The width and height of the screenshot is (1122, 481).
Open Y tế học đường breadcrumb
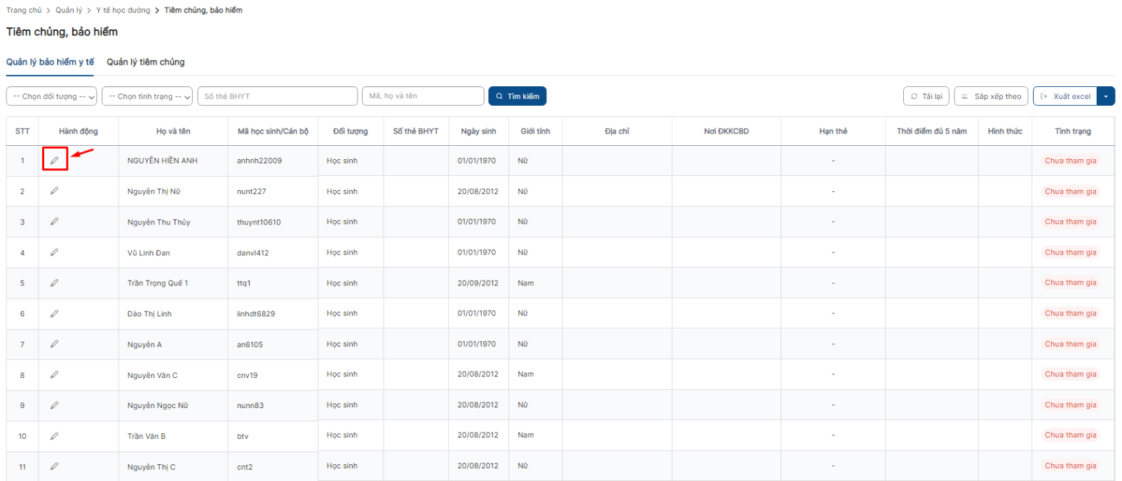coord(123,11)
